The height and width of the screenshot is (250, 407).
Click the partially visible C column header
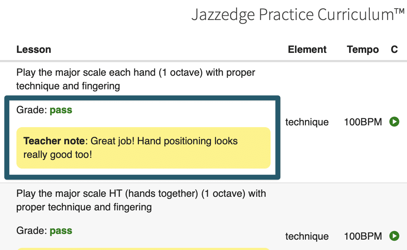[394, 49]
